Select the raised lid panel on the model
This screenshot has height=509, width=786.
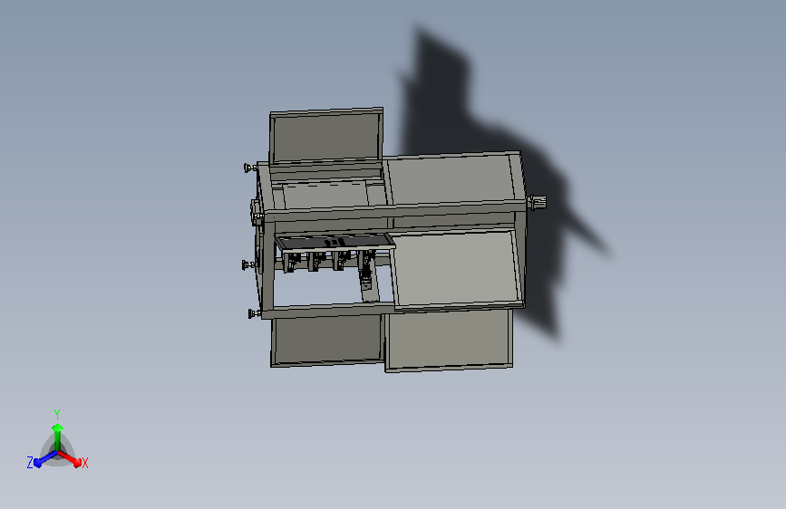point(325,136)
